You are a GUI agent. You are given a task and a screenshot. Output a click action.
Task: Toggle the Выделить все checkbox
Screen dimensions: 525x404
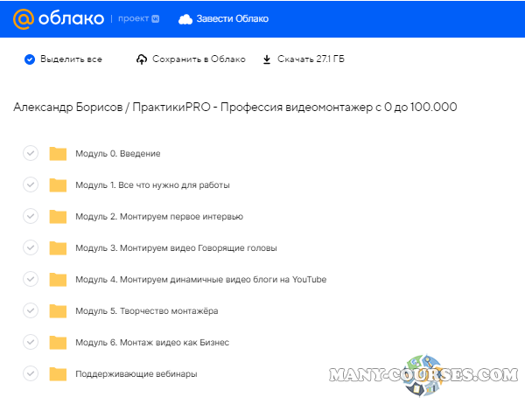point(30,59)
